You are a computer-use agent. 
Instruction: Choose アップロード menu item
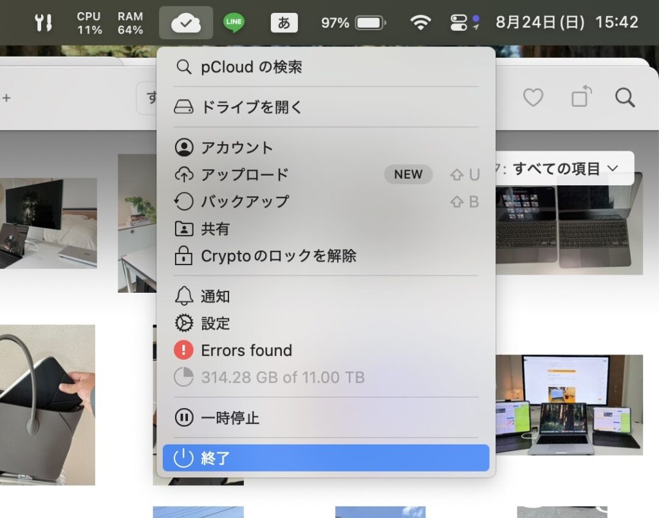coord(326,174)
